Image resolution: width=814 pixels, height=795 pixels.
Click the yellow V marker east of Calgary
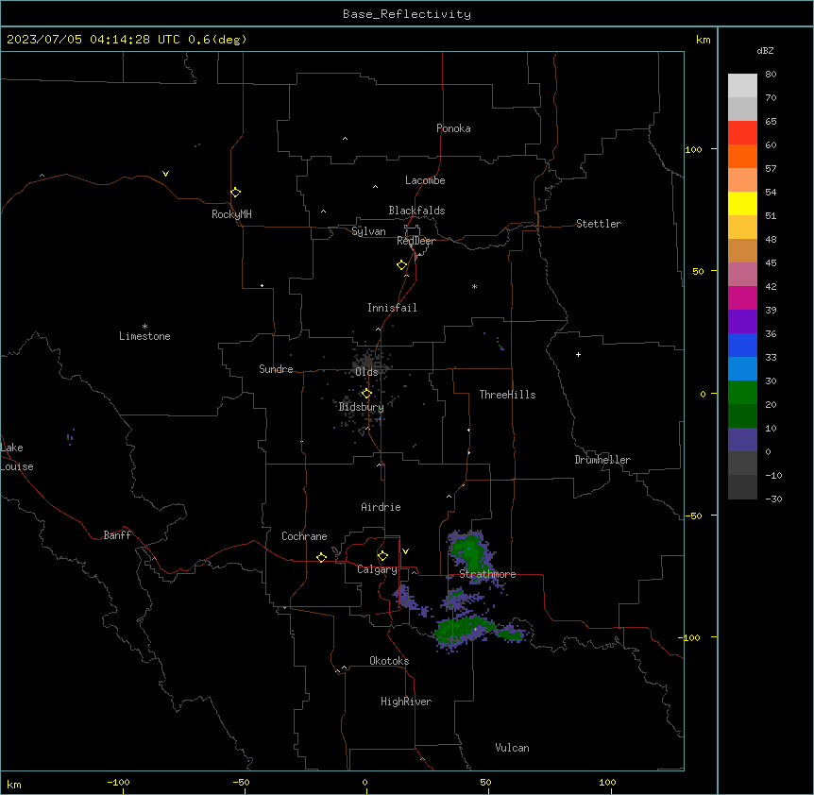405,551
